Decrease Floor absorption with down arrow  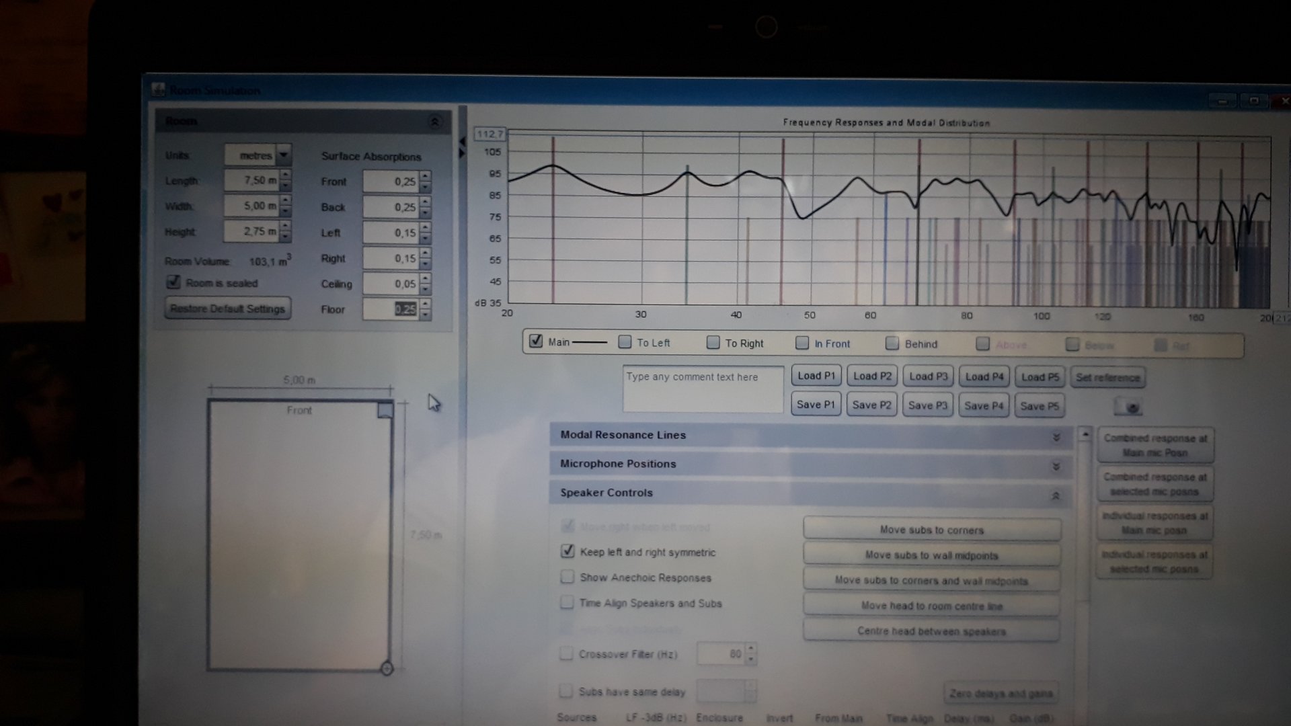click(425, 315)
